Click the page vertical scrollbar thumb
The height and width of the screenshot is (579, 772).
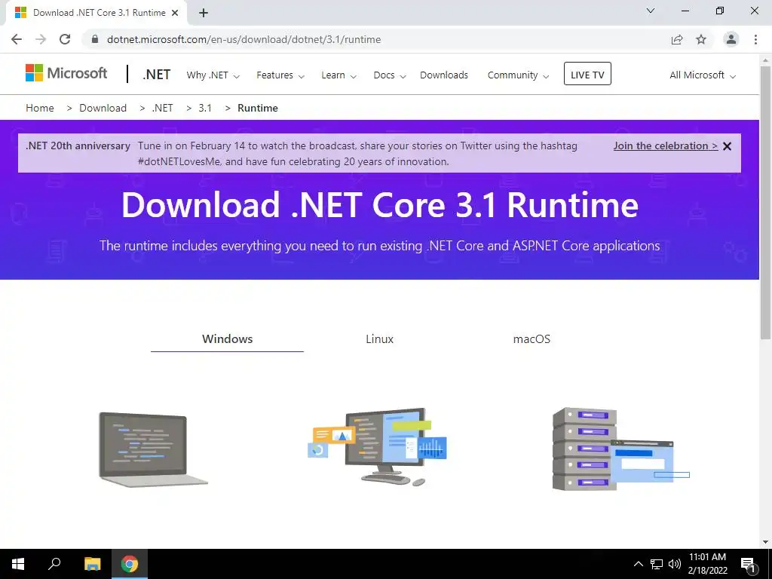(x=766, y=202)
